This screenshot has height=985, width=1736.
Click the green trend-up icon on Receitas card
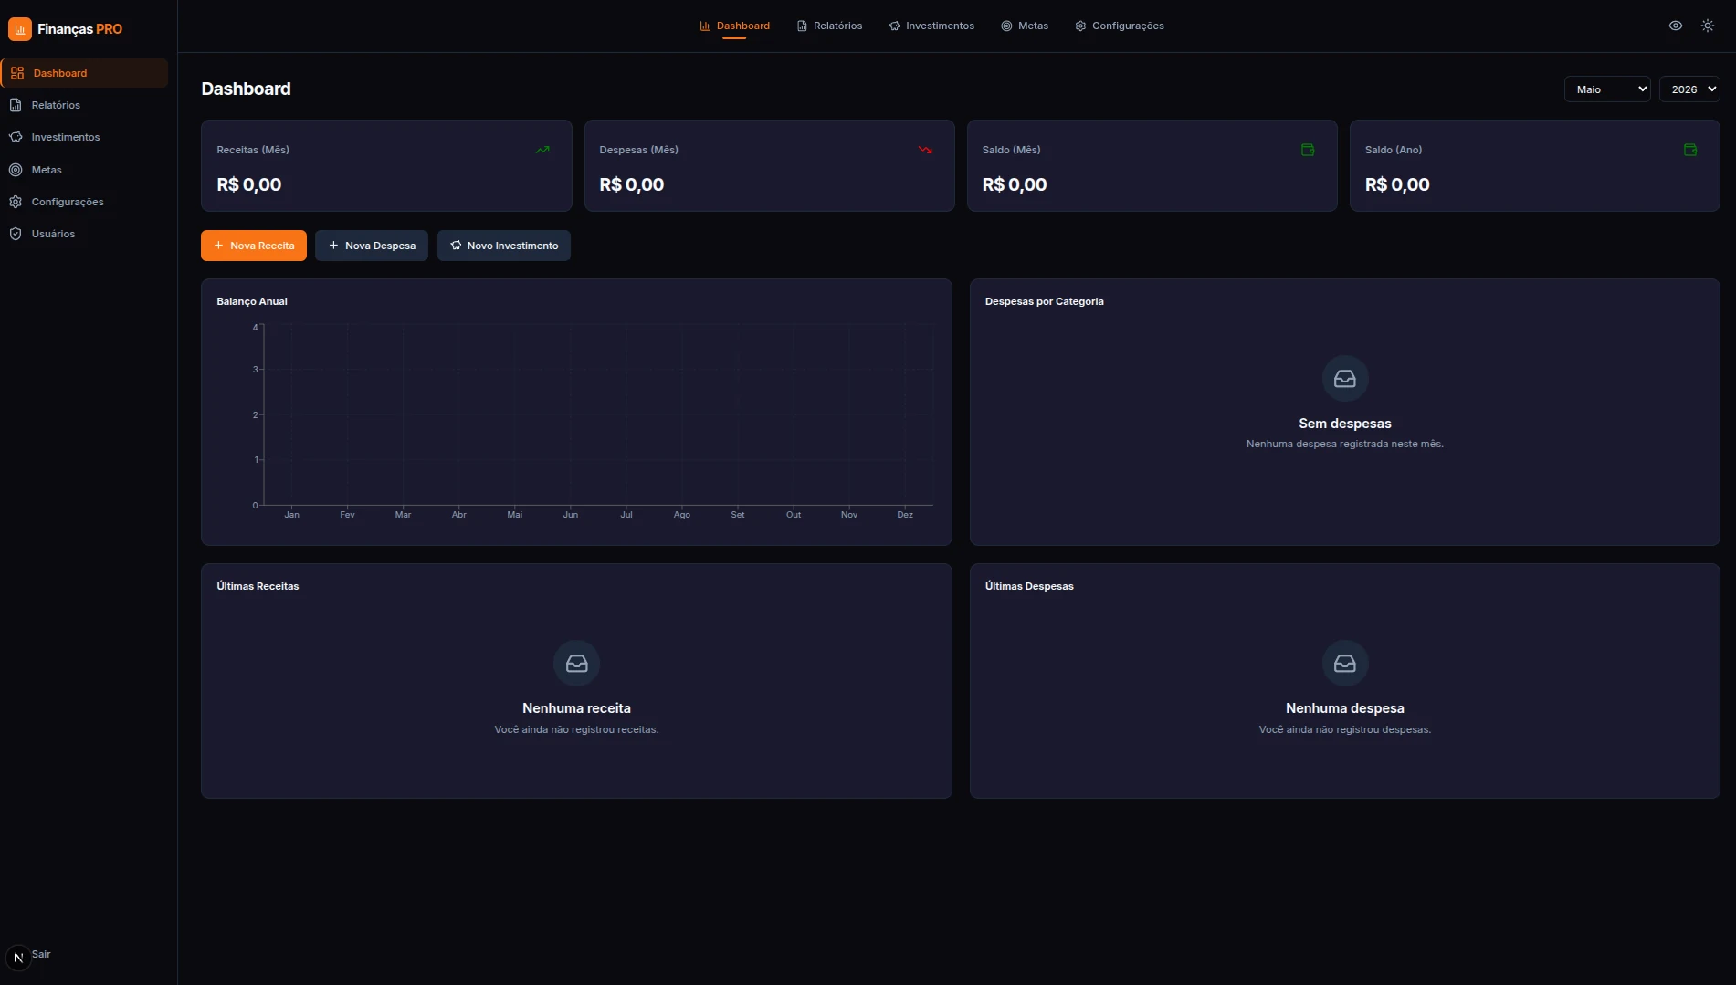tap(542, 150)
